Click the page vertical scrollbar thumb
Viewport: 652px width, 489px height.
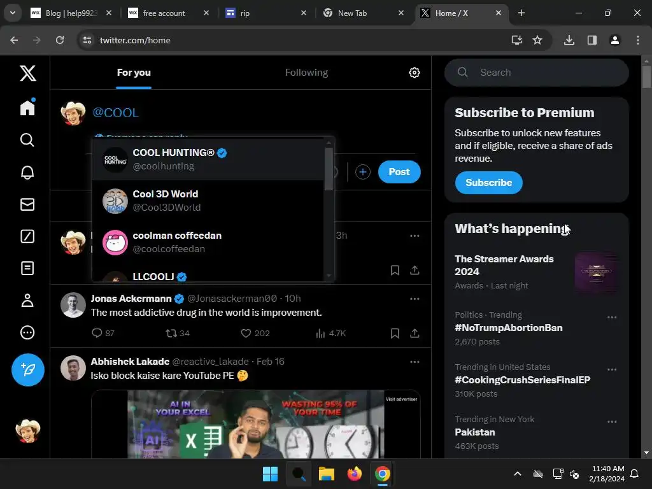[646, 76]
